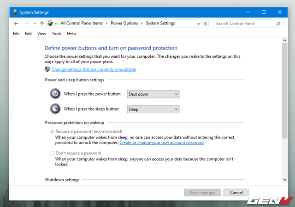Click the Password protection on wakeup label
This screenshot has width=295, height=207.
[x=74, y=122]
